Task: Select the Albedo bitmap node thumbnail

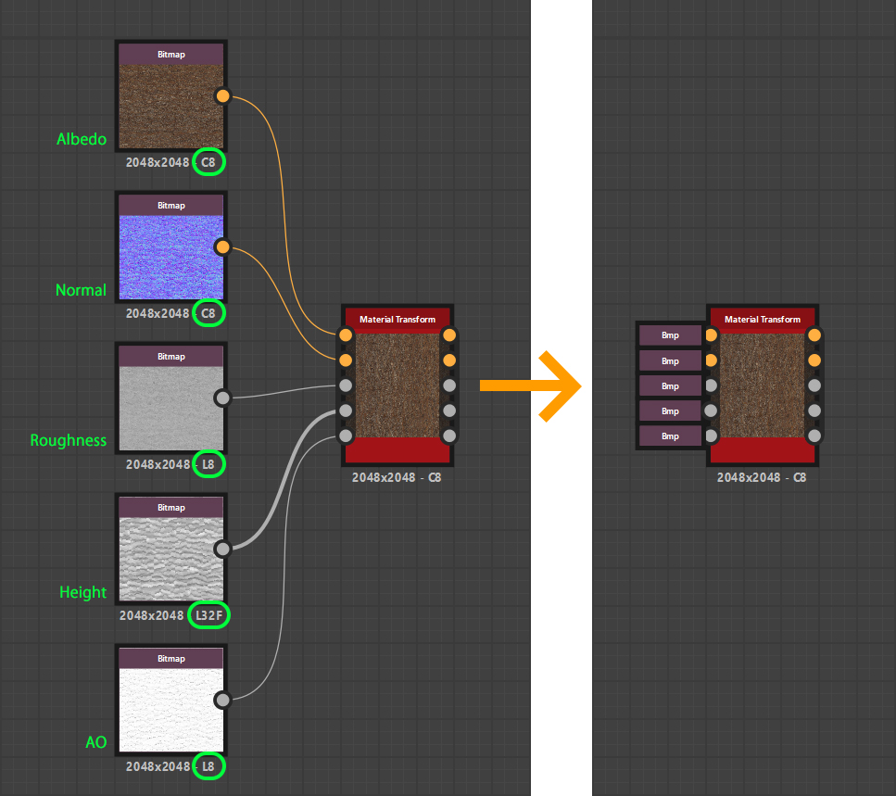Action: pyautogui.click(x=170, y=106)
